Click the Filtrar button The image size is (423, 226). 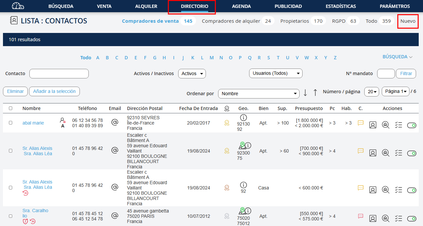pos(406,73)
